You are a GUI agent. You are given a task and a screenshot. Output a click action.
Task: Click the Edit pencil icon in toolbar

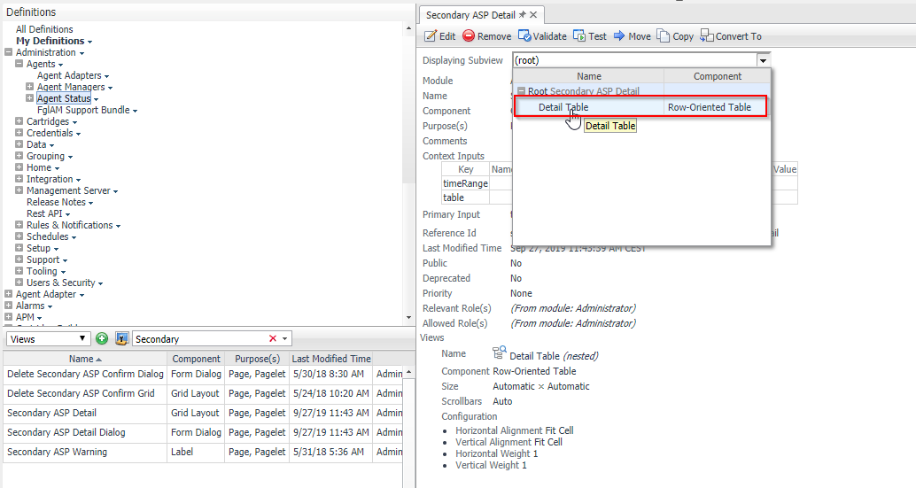(431, 36)
